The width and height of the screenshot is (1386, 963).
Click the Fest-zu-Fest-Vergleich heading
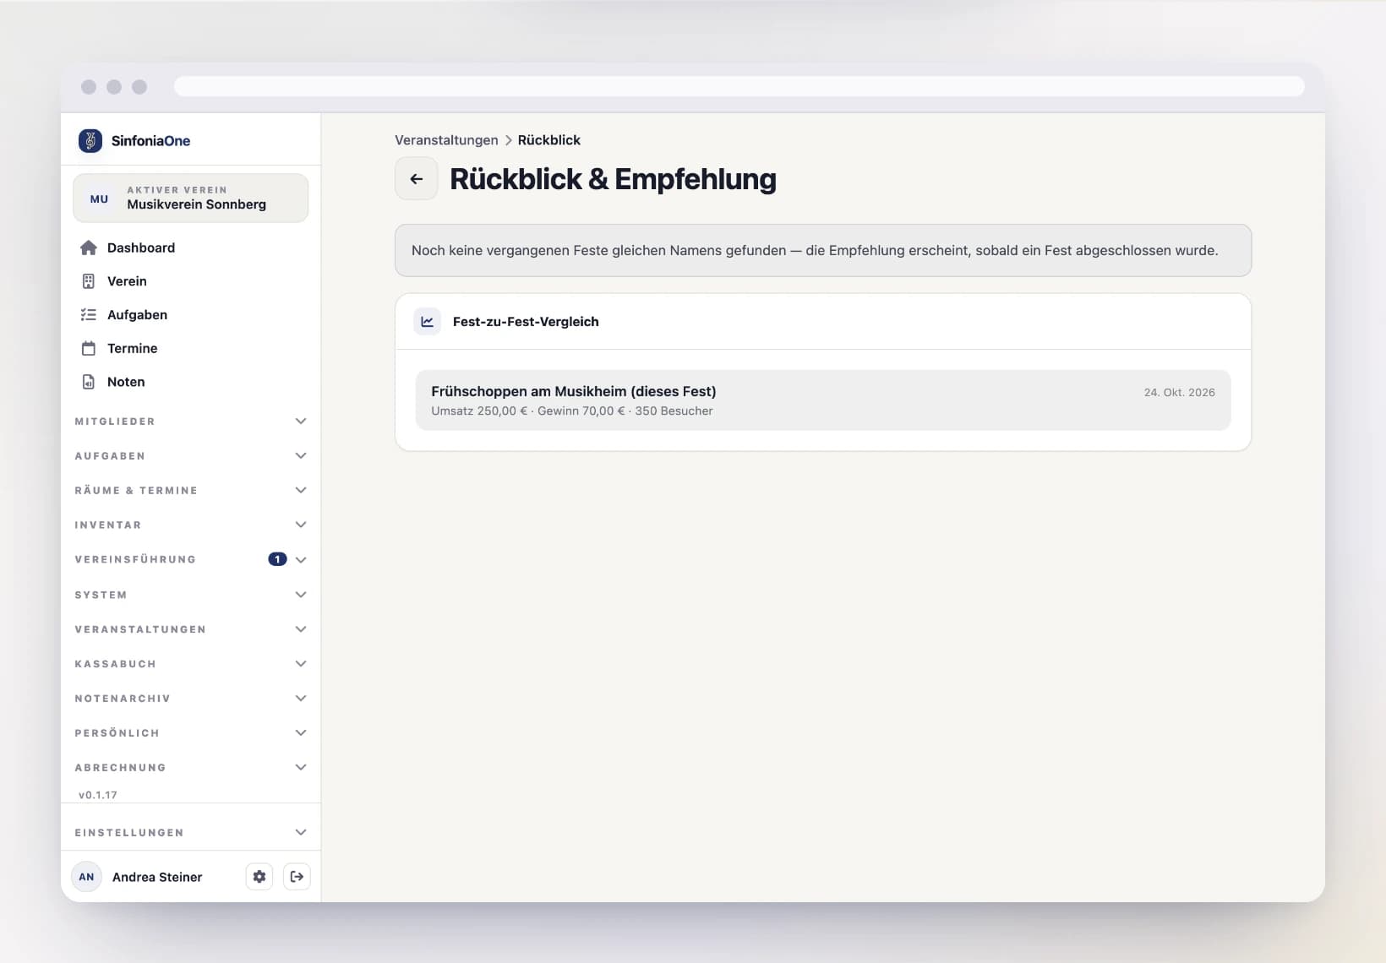pyautogui.click(x=526, y=322)
